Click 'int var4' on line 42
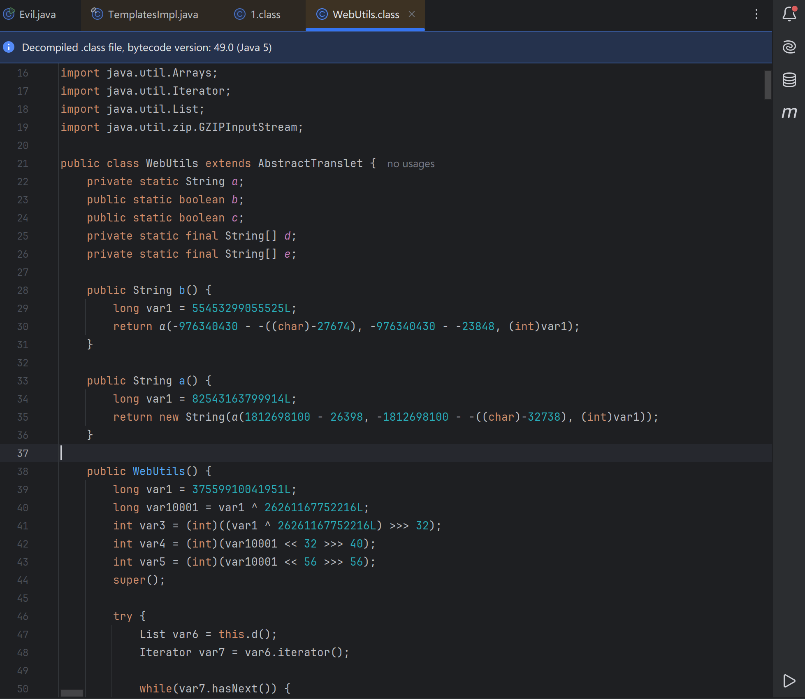Image resolution: width=805 pixels, height=699 pixels. point(139,544)
